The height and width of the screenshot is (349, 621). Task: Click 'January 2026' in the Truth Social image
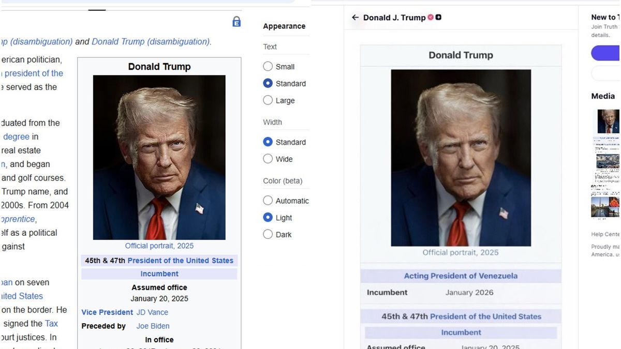tap(469, 293)
